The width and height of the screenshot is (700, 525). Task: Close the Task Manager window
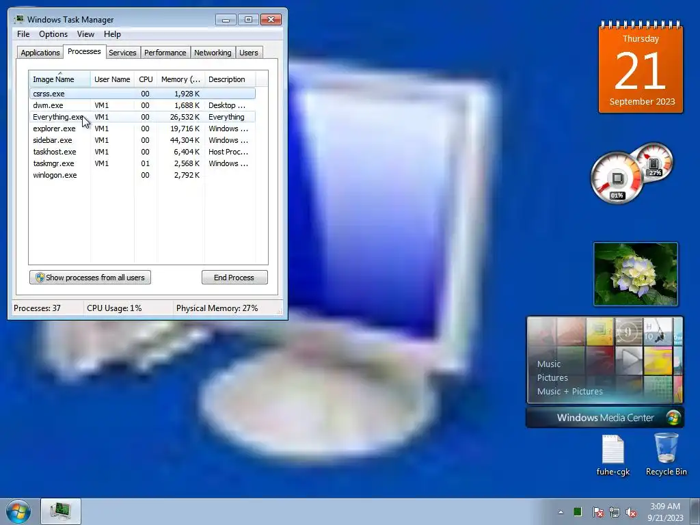271,20
